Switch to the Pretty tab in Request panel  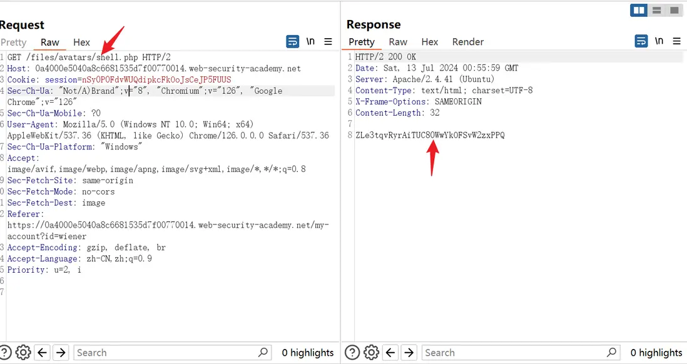pos(14,43)
